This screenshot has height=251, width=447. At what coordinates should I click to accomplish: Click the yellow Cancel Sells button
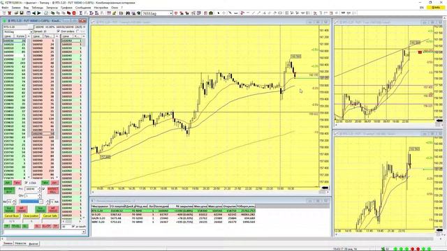tap(50, 216)
